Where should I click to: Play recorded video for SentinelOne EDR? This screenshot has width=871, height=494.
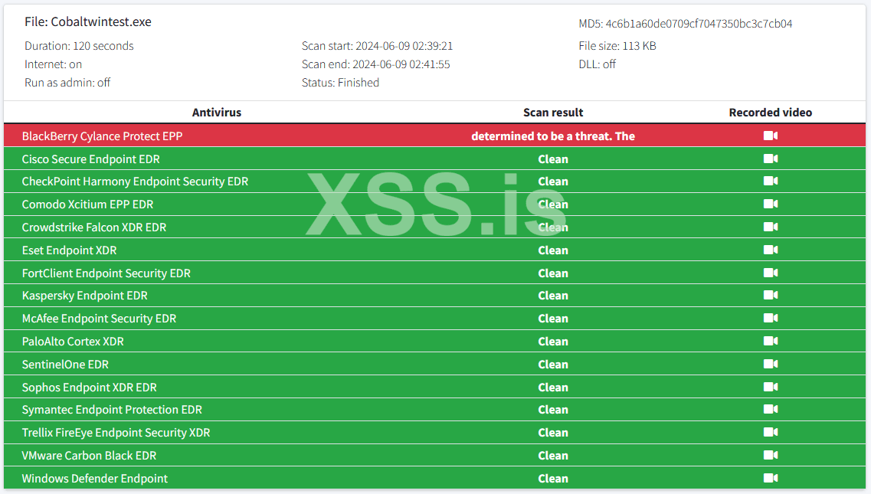tap(771, 364)
